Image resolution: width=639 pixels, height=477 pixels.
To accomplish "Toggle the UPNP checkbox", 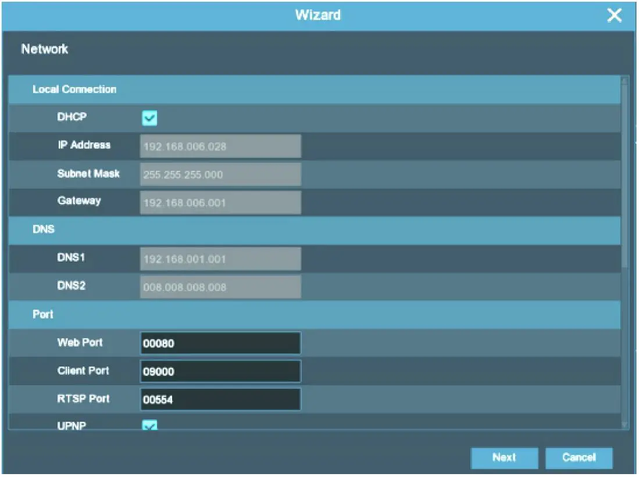I will click(150, 426).
